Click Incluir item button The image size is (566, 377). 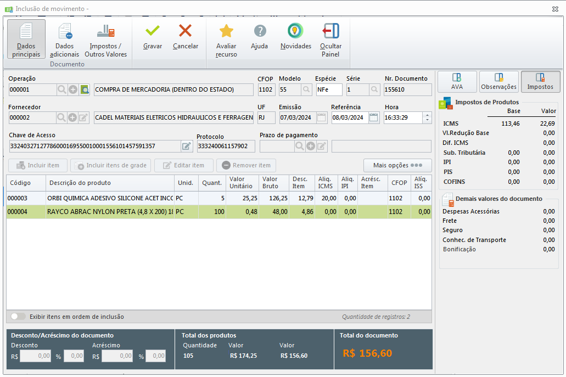38,165
